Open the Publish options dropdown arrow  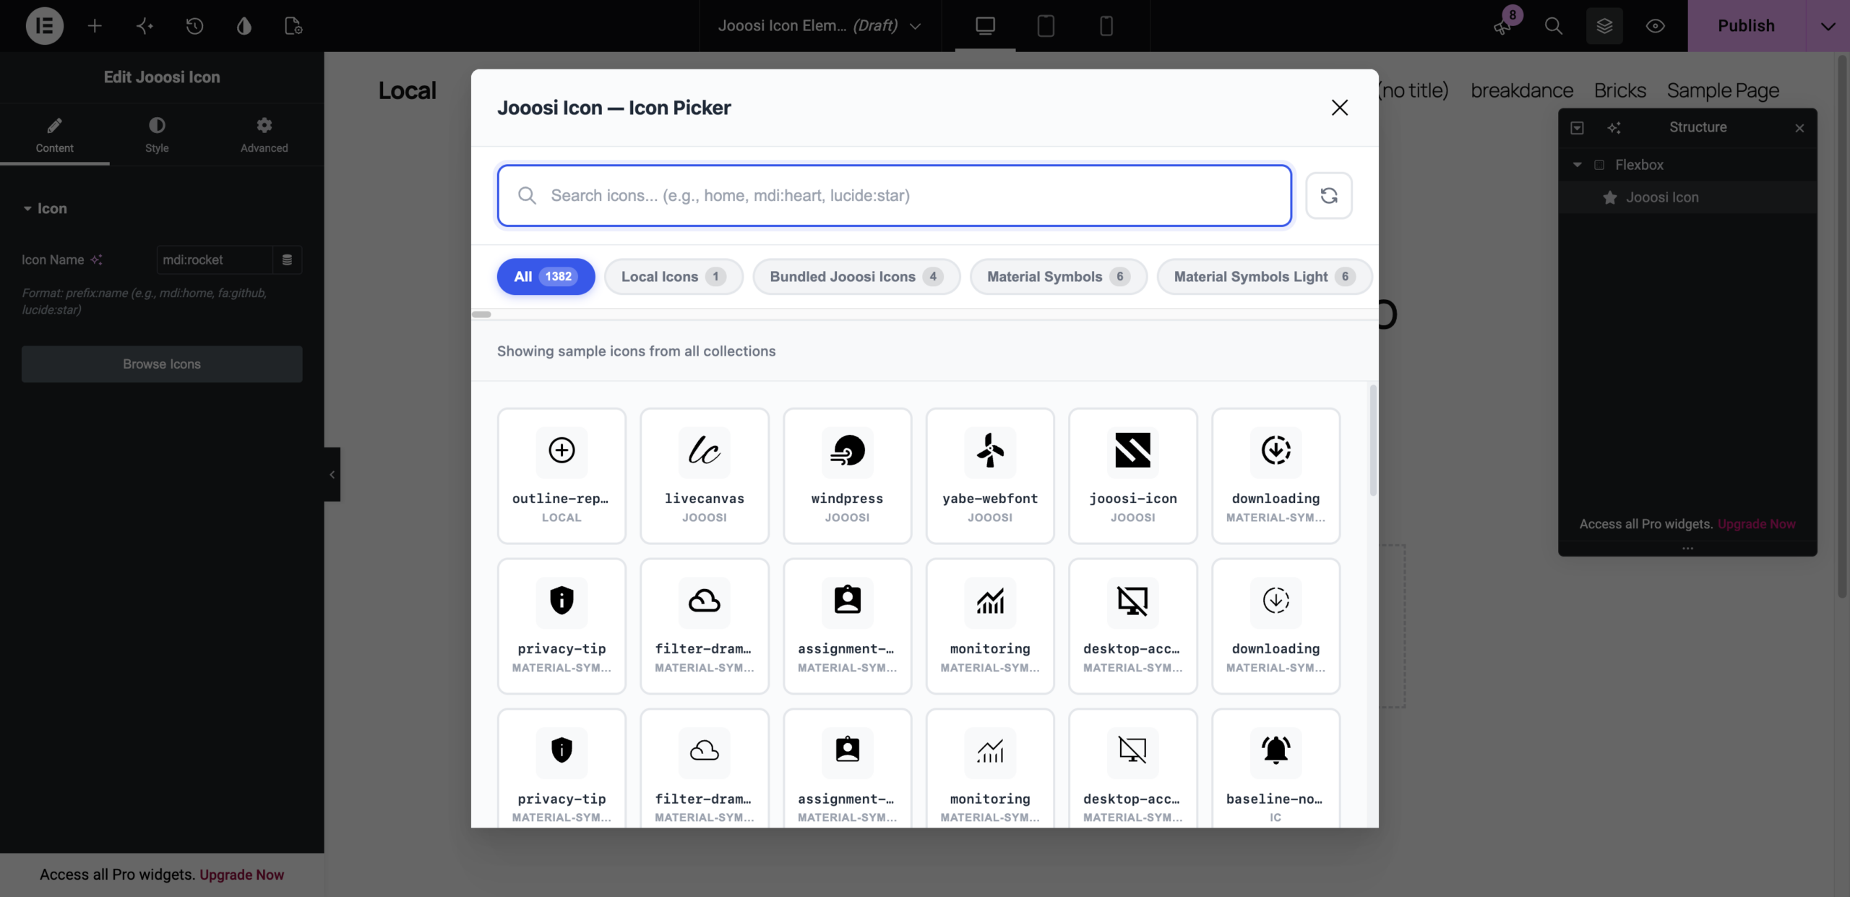[x=1828, y=26]
